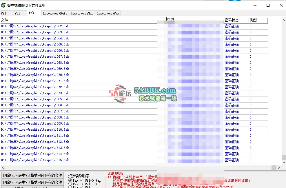Click 删除Wzl列表中Wil格式已经存在的文件 button
This screenshot has width=286, height=188.
32,182
